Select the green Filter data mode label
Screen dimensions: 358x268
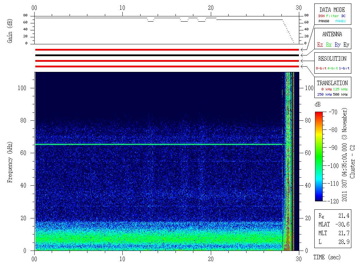[x=332, y=16]
